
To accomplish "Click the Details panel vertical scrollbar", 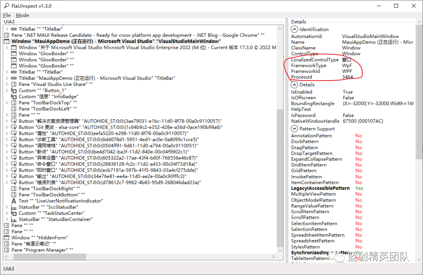I will pyautogui.click(x=419, y=92).
